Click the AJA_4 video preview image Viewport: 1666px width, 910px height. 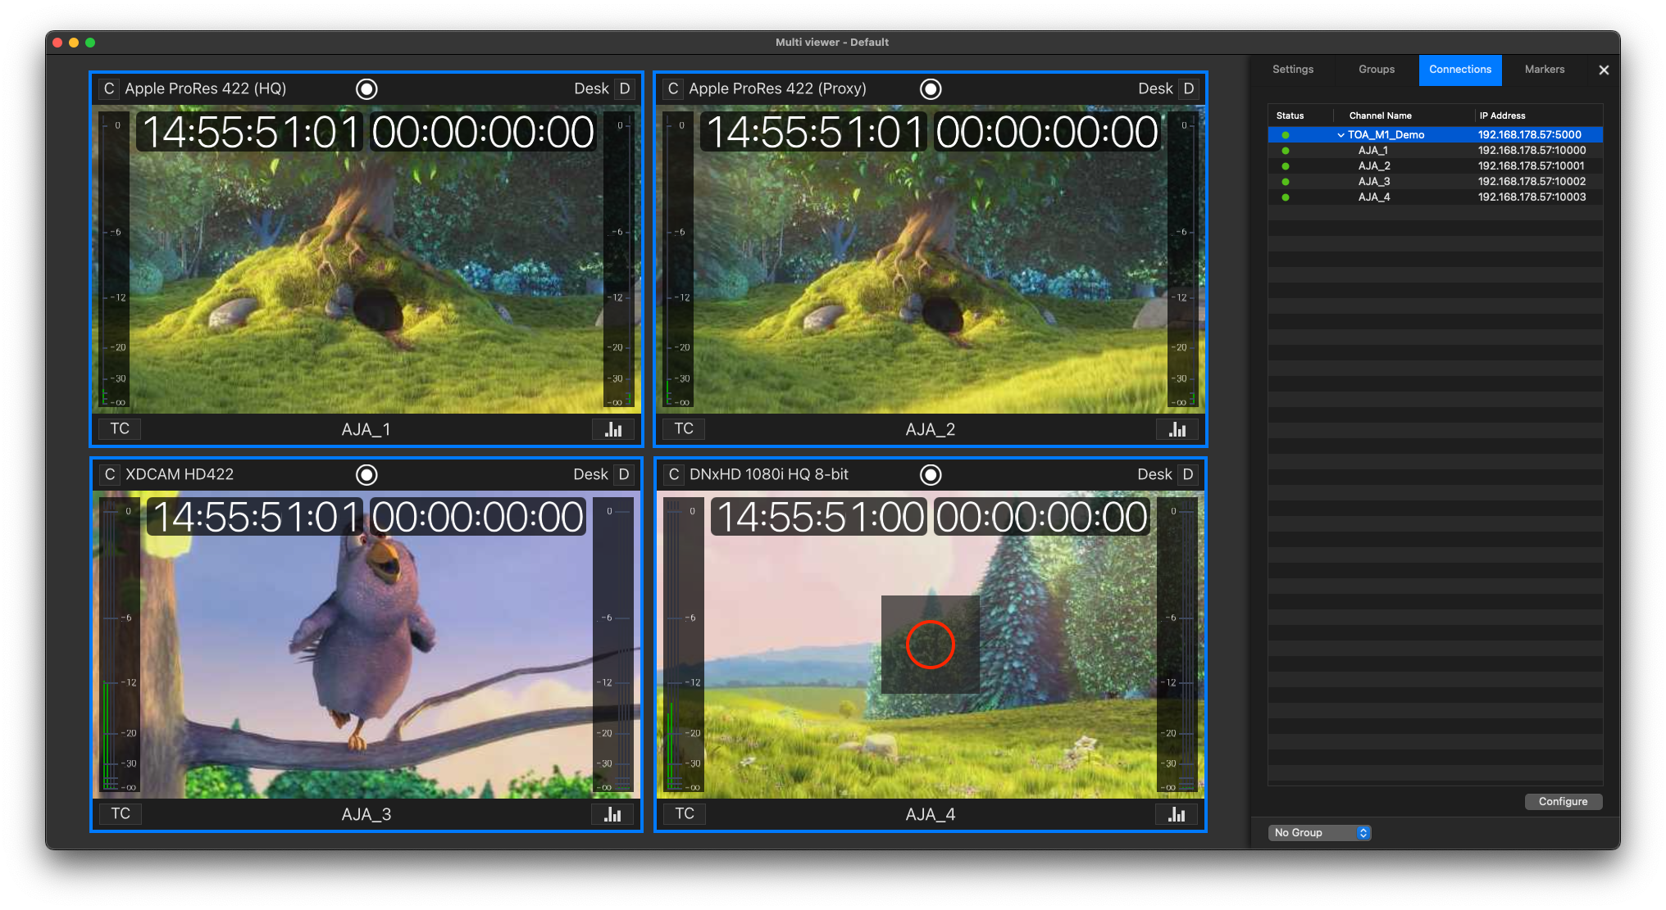pyautogui.click(x=931, y=645)
